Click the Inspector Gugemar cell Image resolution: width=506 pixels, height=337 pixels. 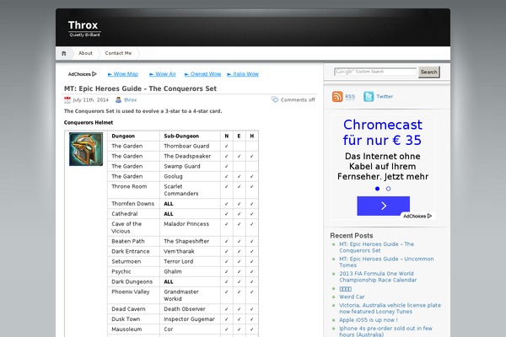pyautogui.click(x=189, y=319)
